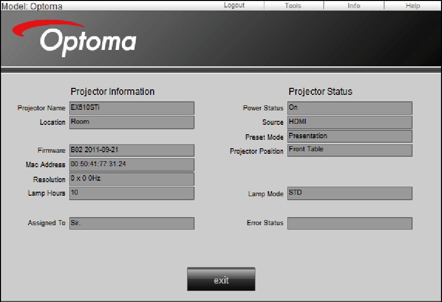Click the Mac Address label

(45, 165)
